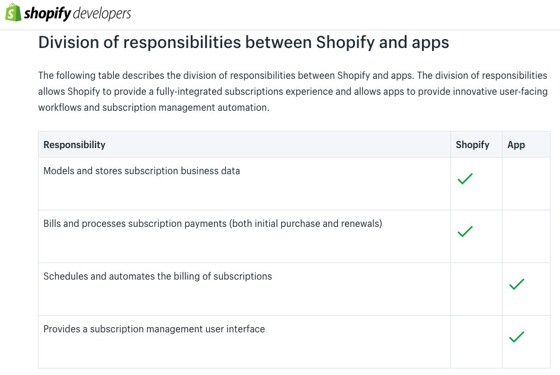Select the page heading about division of responsibilities
Image resolution: width=560 pixels, height=375 pixels.
coord(244,42)
